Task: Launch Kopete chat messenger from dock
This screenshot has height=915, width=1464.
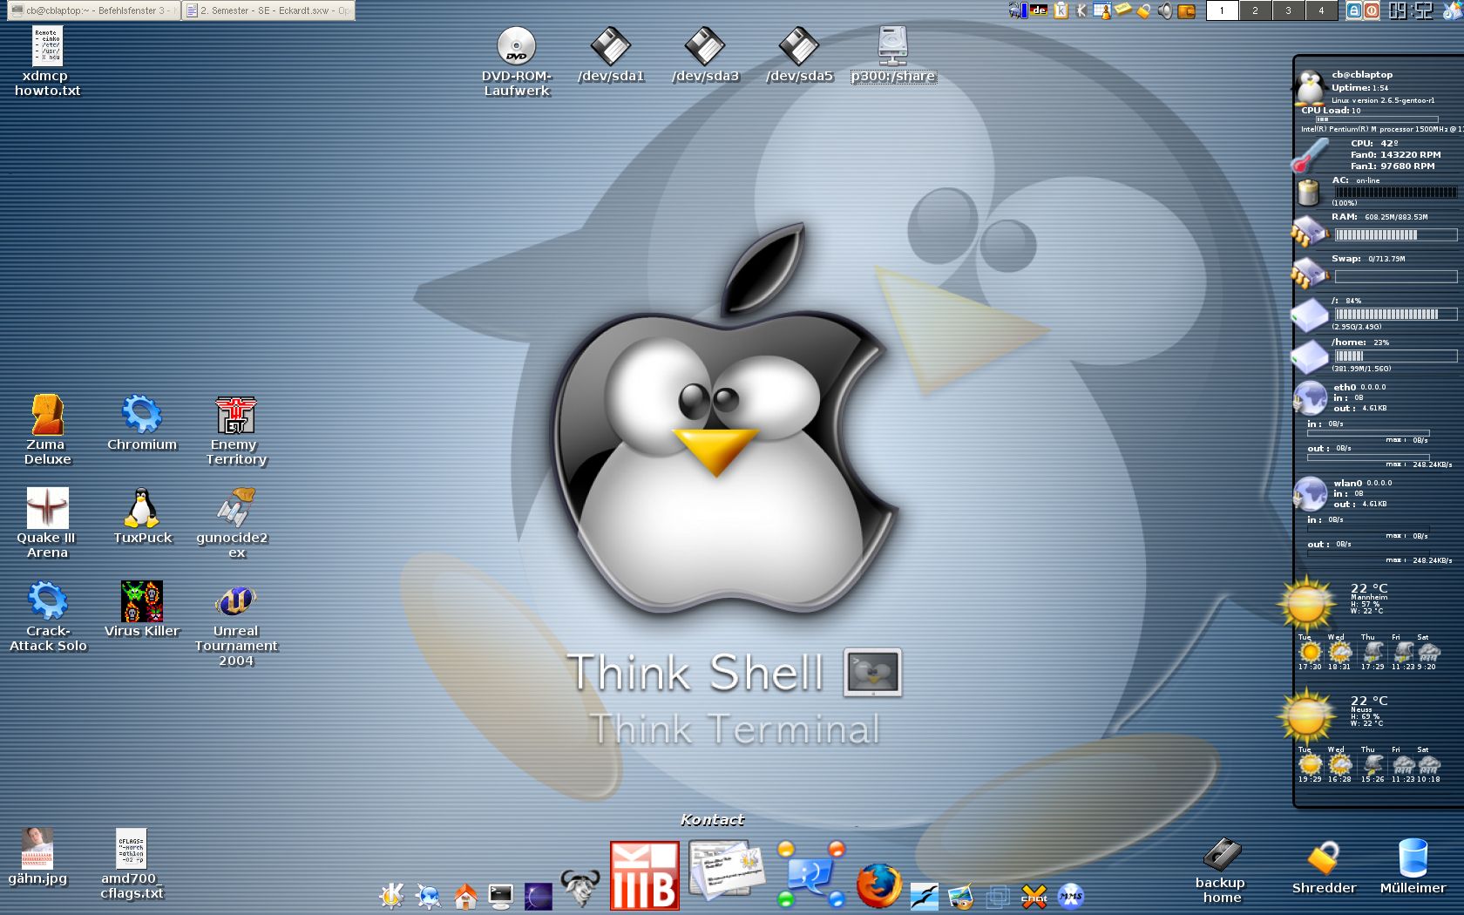Action: (x=811, y=874)
